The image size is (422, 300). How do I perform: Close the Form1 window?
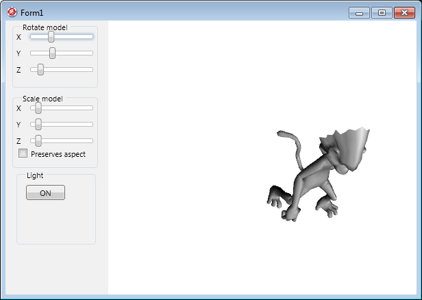point(404,12)
